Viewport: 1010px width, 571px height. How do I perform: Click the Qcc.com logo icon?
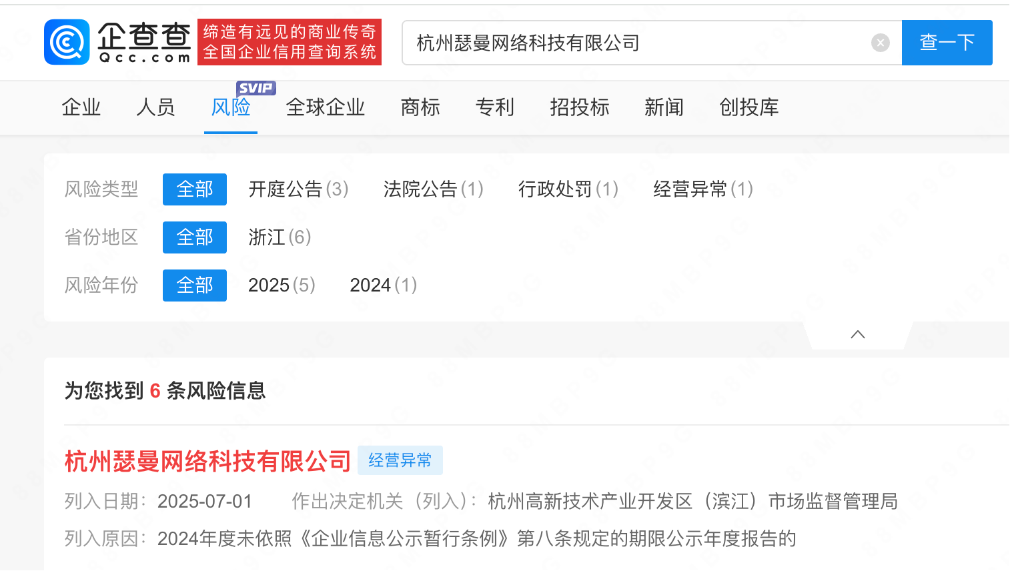[x=67, y=42]
